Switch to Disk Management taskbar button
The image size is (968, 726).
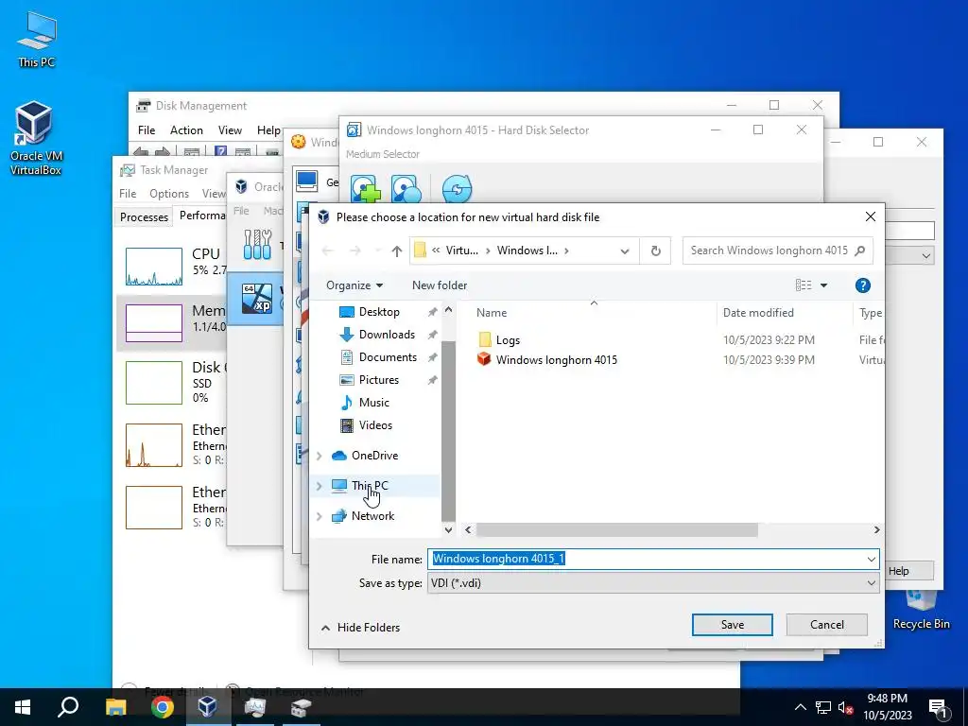(x=302, y=707)
